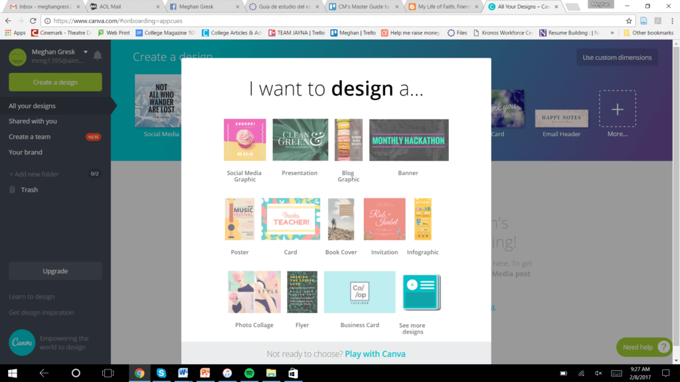Reload the page with refresh icon
680x382 pixels.
(x=33, y=21)
